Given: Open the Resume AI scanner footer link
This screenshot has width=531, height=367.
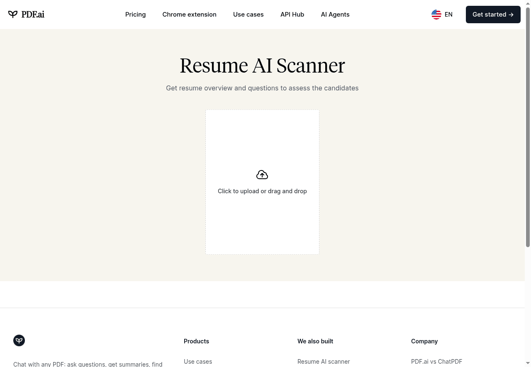Looking at the screenshot, I should pyautogui.click(x=324, y=361).
